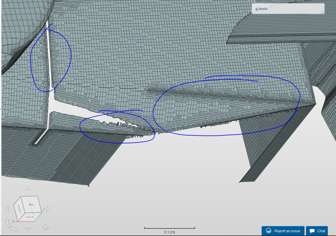This screenshot has height=236, width=336.
Task: Select the Scene label in the panel
Action: (x=263, y=9)
